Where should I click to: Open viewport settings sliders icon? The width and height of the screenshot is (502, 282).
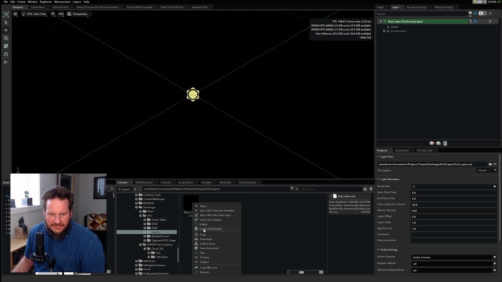click(x=15, y=14)
